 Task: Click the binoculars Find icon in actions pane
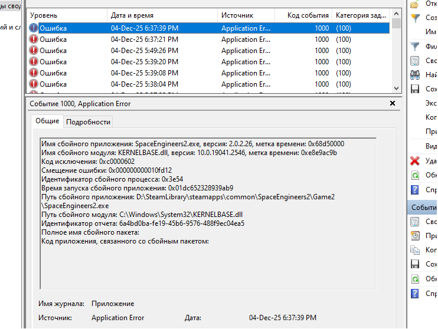(x=416, y=75)
